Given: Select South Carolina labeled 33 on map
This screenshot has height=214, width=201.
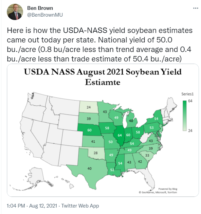Looking at the screenshot, I should coord(147,155).
